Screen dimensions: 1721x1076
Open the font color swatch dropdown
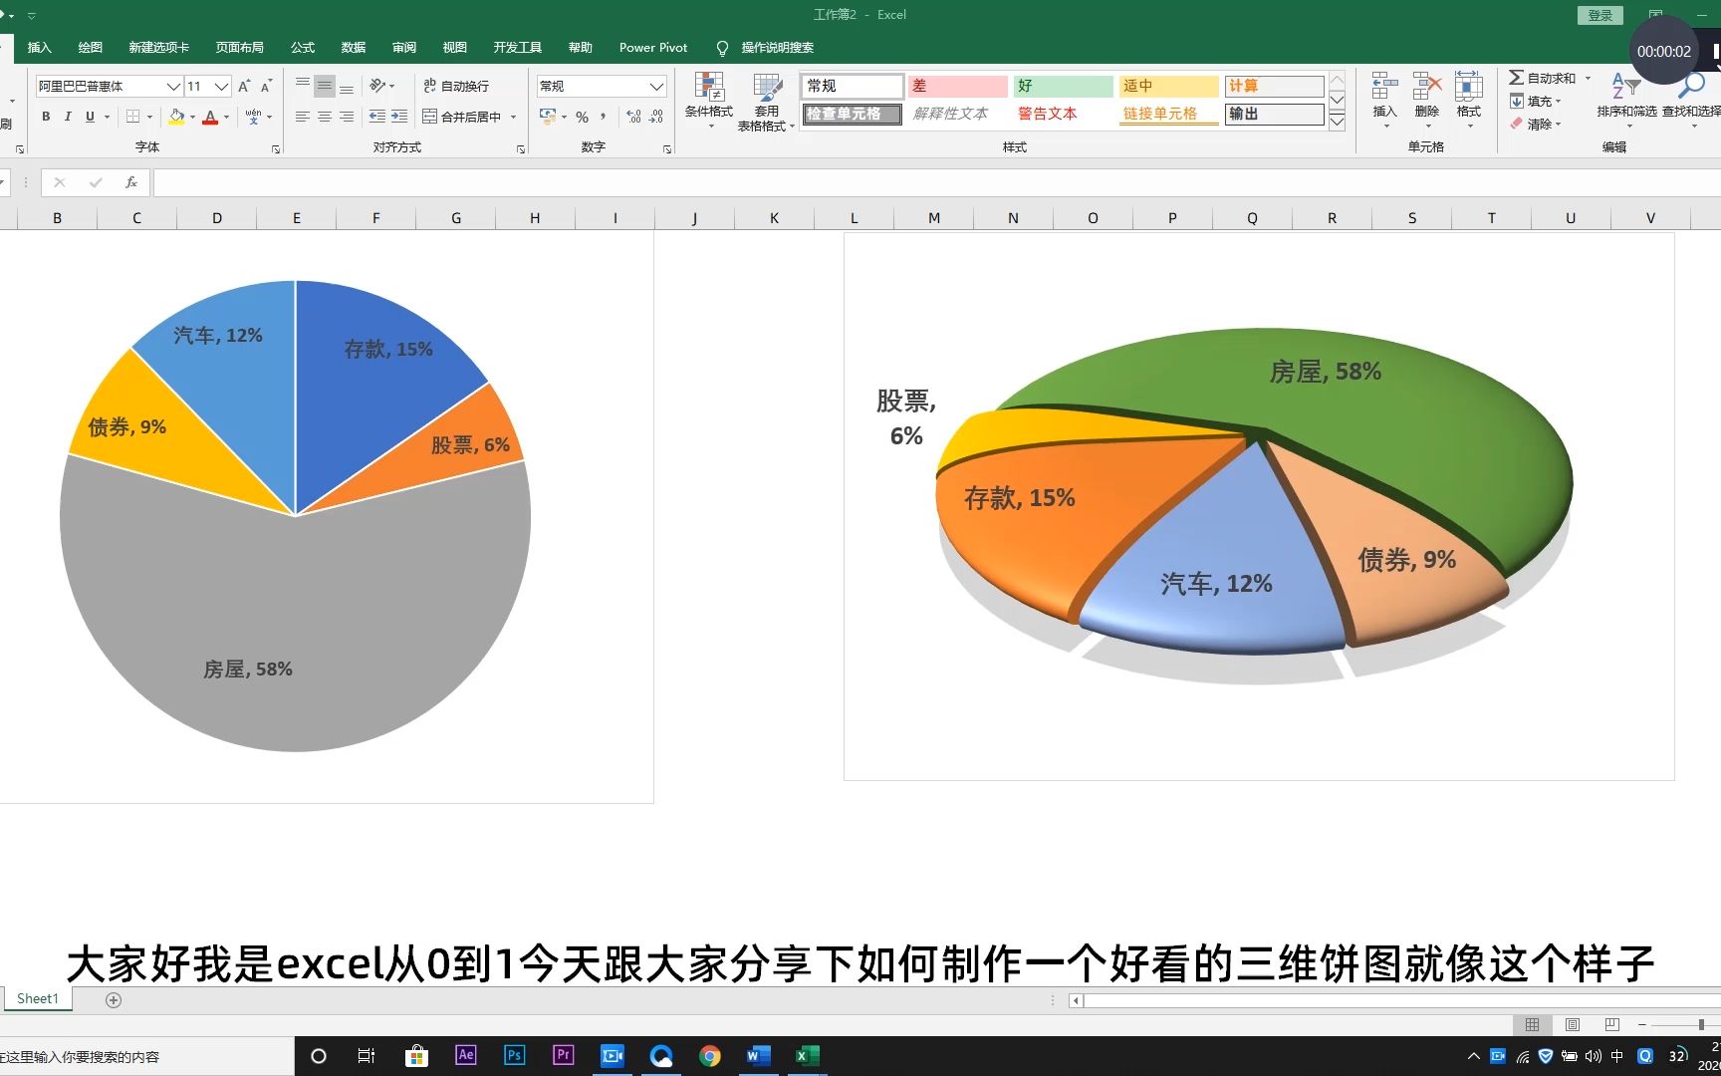[225, 117]
